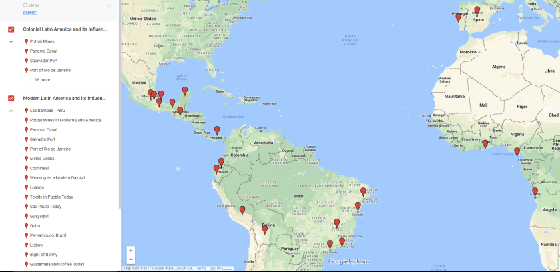This screenshot has height=272, width=560.
Task: Click the map marker over Guatemala
Action: pyautogui.click(x=180, y=111)
